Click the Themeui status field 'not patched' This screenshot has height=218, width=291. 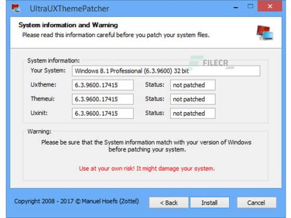point(193,99)
